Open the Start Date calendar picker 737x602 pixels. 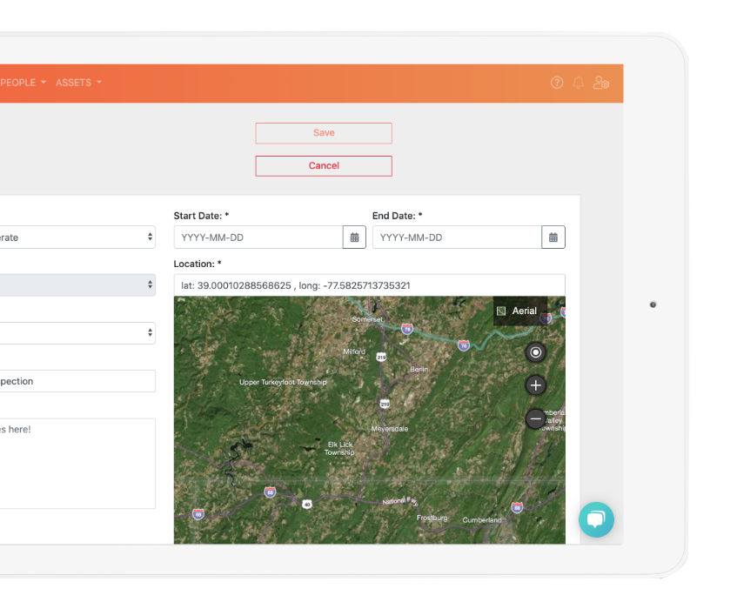tap(354, 237)
